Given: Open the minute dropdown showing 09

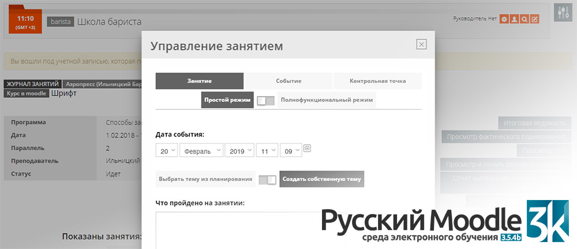Looking at the screenshot, I should click(291, 150).
